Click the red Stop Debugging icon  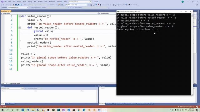[98, 5]
